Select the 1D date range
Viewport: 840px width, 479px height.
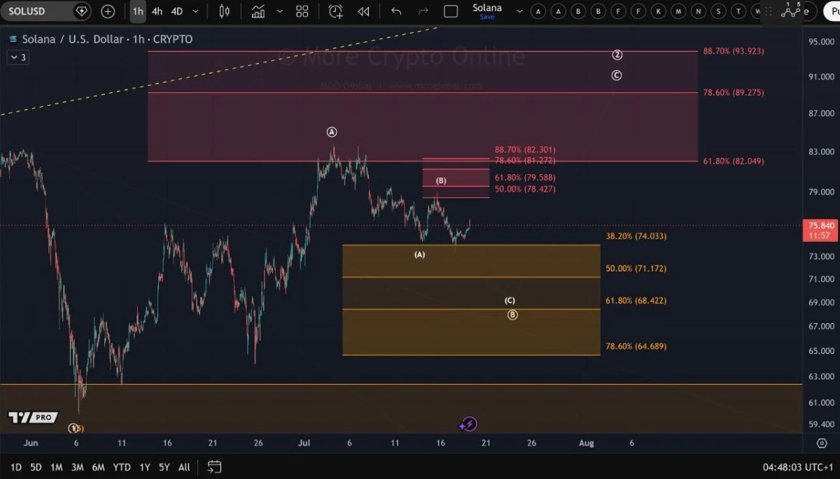[x=16, y=467]
